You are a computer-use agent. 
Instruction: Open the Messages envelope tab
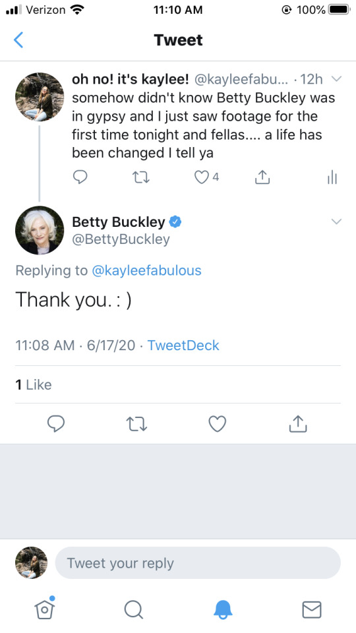click(x=312, y=609)
